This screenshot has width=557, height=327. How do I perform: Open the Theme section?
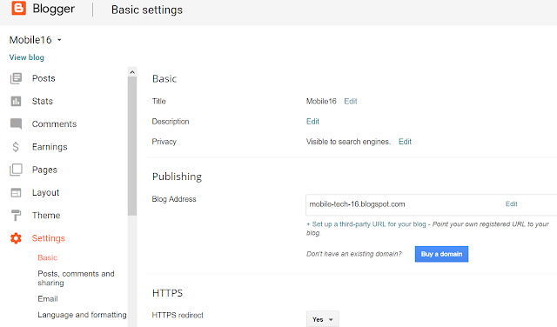[46, 215]
